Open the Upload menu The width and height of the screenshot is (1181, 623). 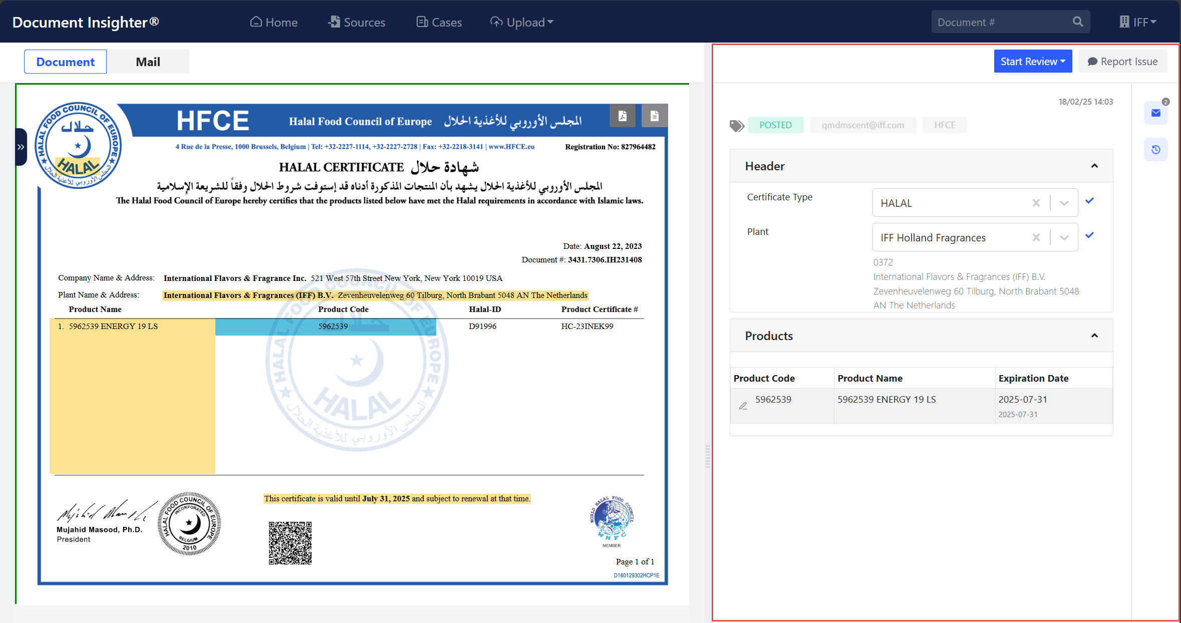coord(521,22)
